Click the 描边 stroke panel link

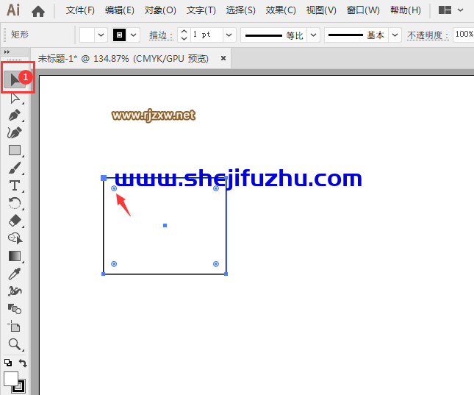(x=161, y=35)
